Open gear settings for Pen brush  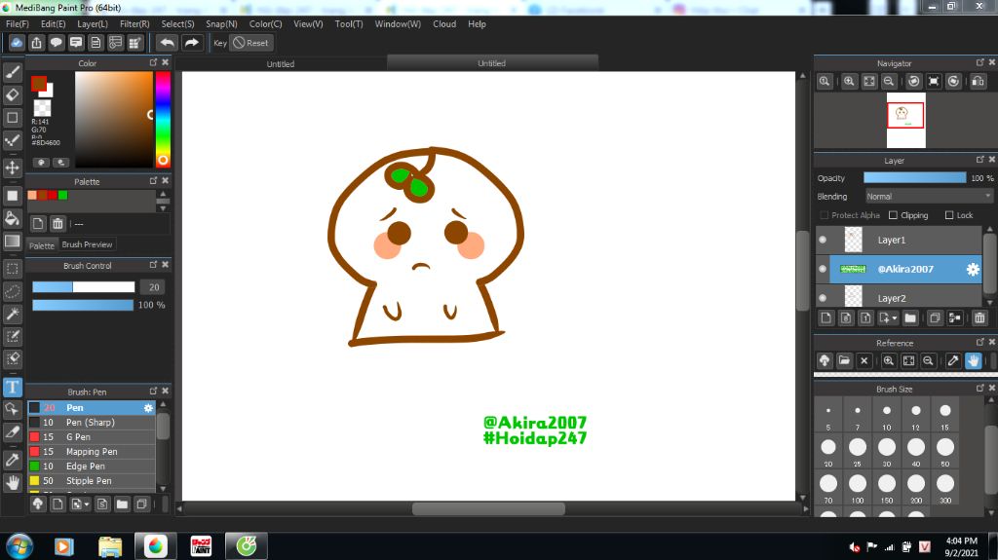[148, 408]
